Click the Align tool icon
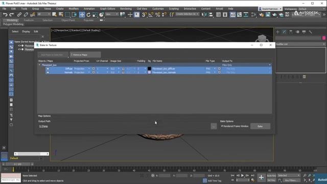This screenshot has height=184, width=327. point(211,15)
